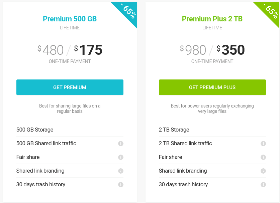The image size is (280, 203).
Task: Click the green -65% discount ribbon
Action: (x=271, y=11)
